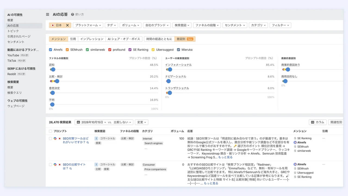This screenshot has width=348, height=196.
Task: Toggle the similarweb brand checkbox
Action: pos(87,50)
